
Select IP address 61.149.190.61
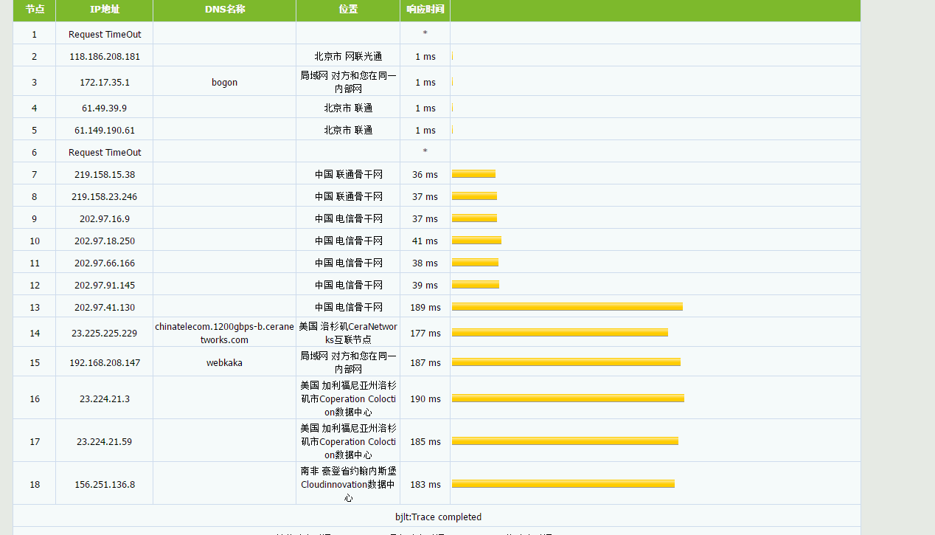(105, 131)
